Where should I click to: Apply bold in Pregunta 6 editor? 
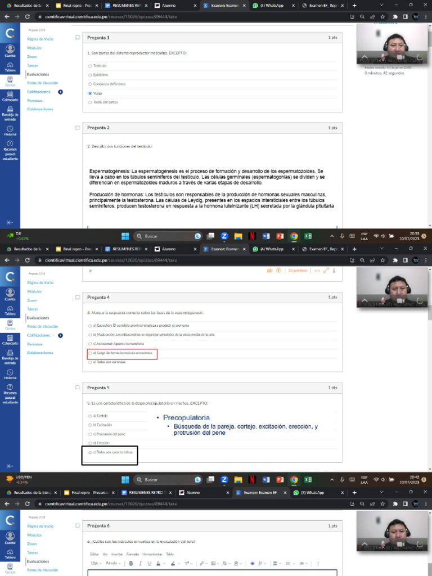[130, 563]
